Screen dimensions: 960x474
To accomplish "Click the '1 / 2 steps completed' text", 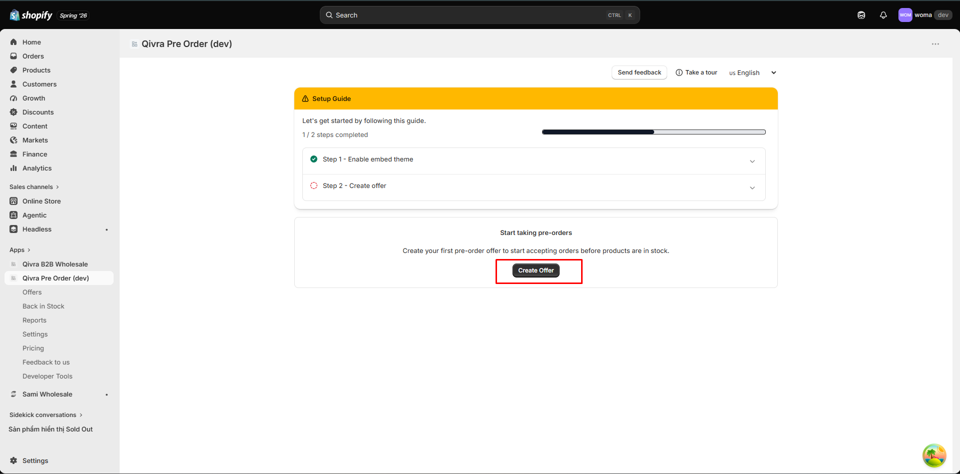I will (x=335, y=134).
